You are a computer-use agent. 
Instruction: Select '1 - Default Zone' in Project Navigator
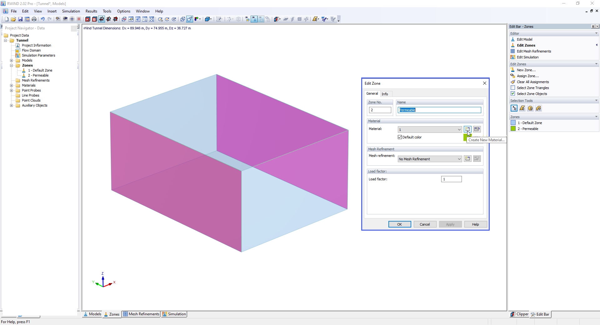coord(40,70)
